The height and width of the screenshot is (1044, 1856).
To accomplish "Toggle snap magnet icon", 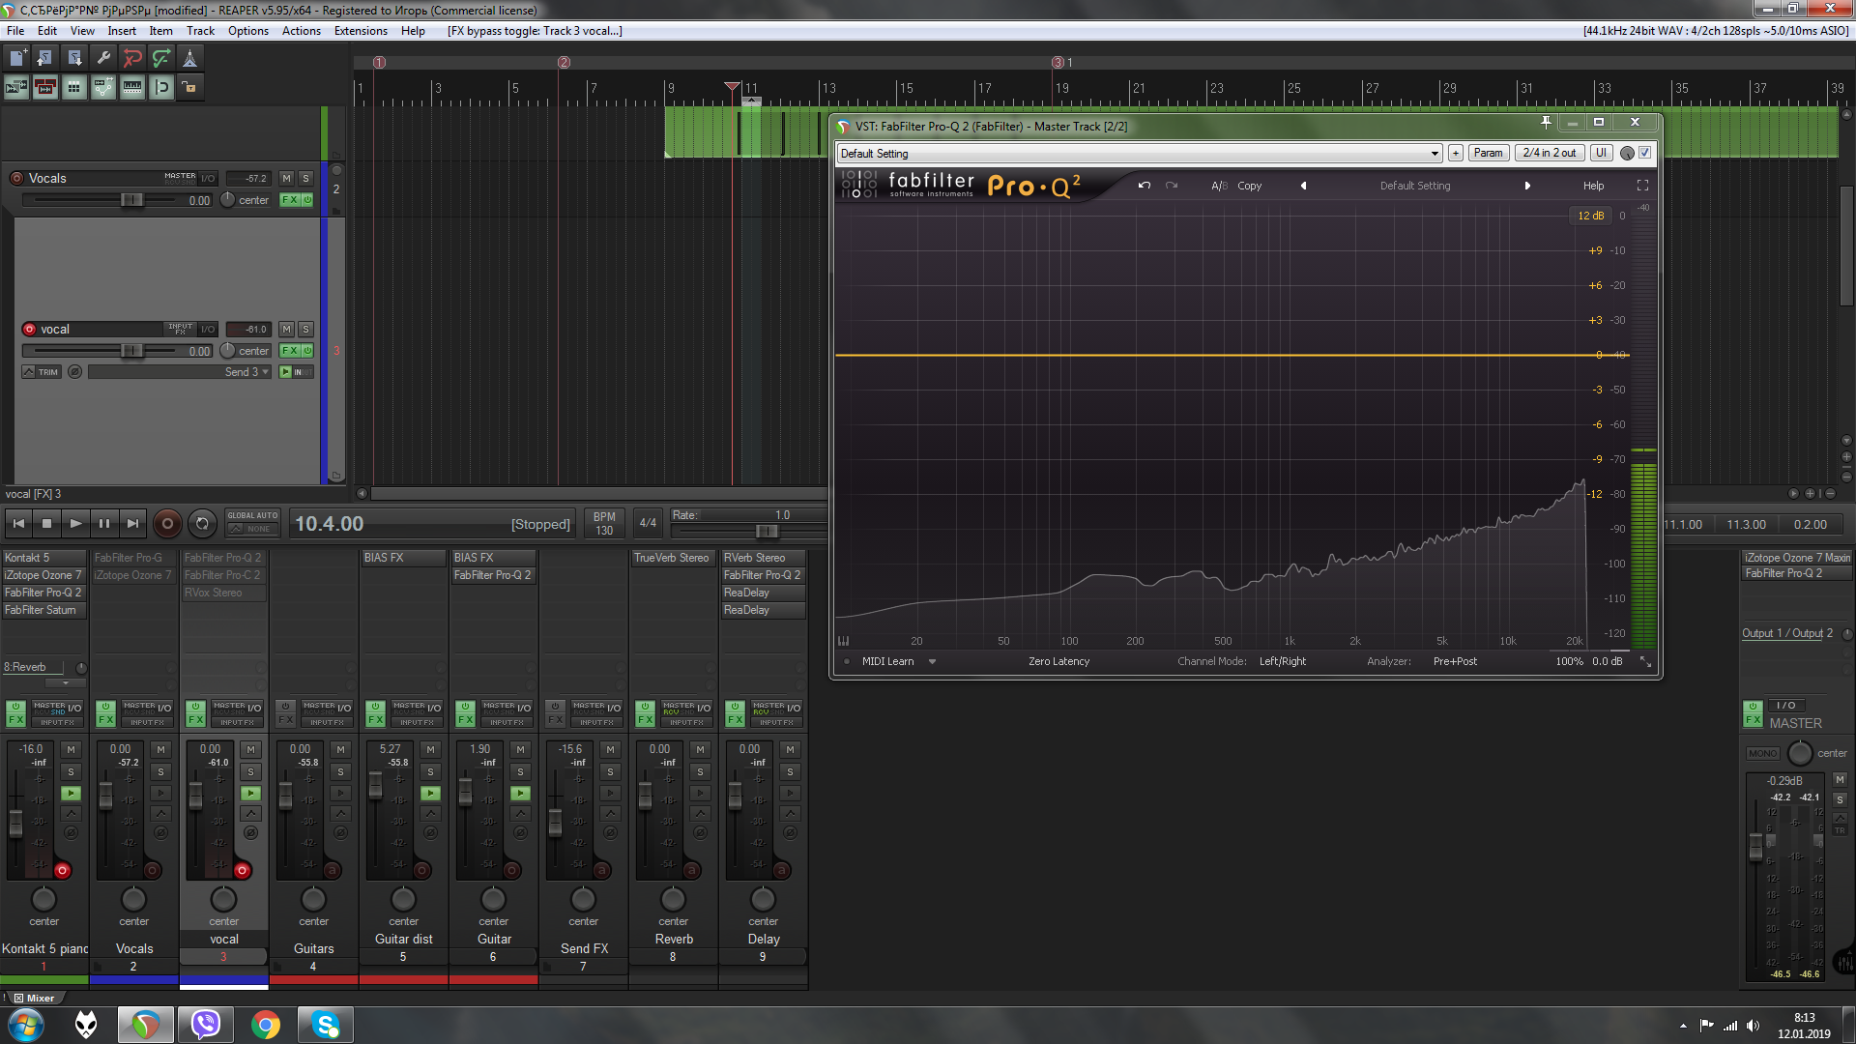I will (x=161, y=88).
